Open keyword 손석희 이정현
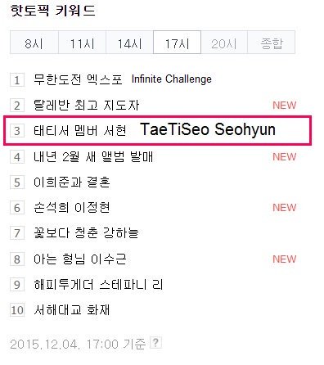The width and height of the screenshot is (324, 365). tap(72, 208)
